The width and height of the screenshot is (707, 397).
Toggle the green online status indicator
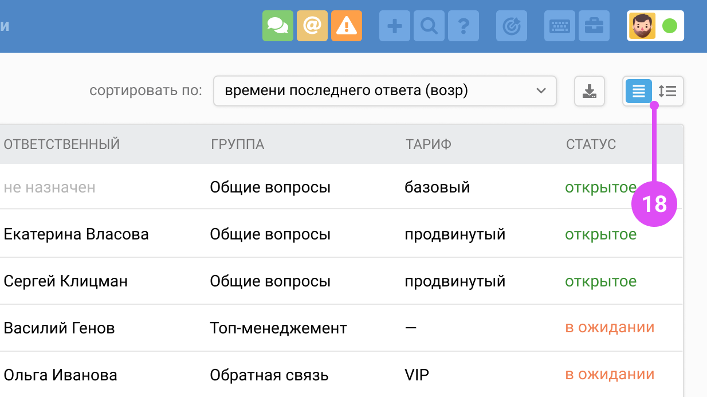[x=669, y=26]
